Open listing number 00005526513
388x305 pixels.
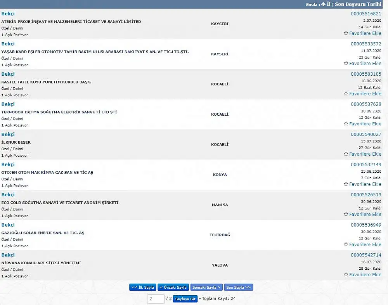pos(366,195)
